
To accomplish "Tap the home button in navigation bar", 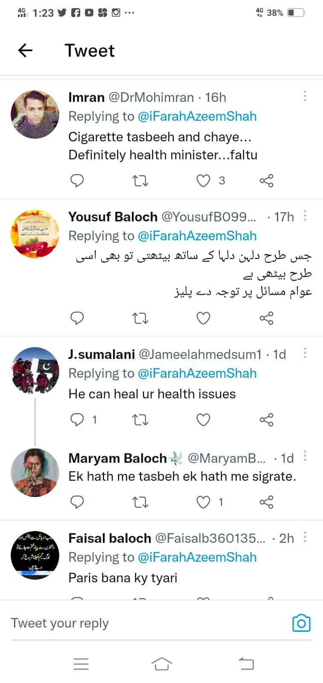I will pyautogui.click(x=161, y=663).
